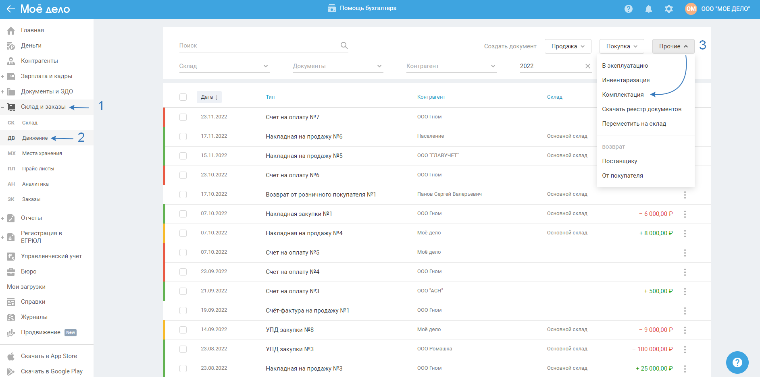Sort by the Дата column button
The width and height of the screenshot is (760, 377).
pos(209,97)
